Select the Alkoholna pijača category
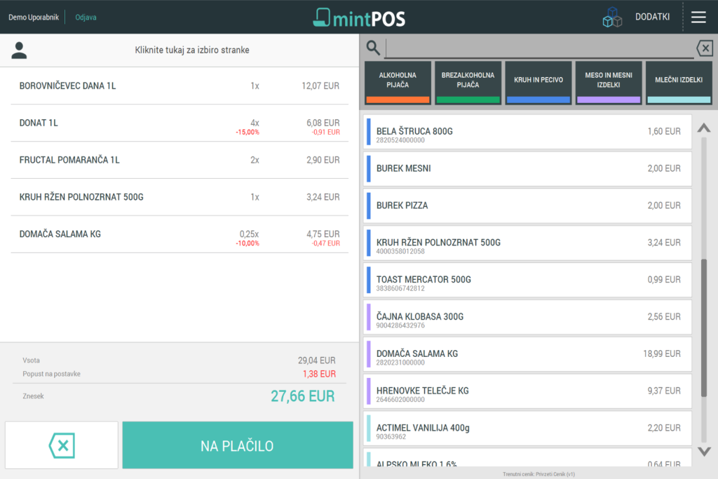The image size is (718, 479). (x=398, y=83)
